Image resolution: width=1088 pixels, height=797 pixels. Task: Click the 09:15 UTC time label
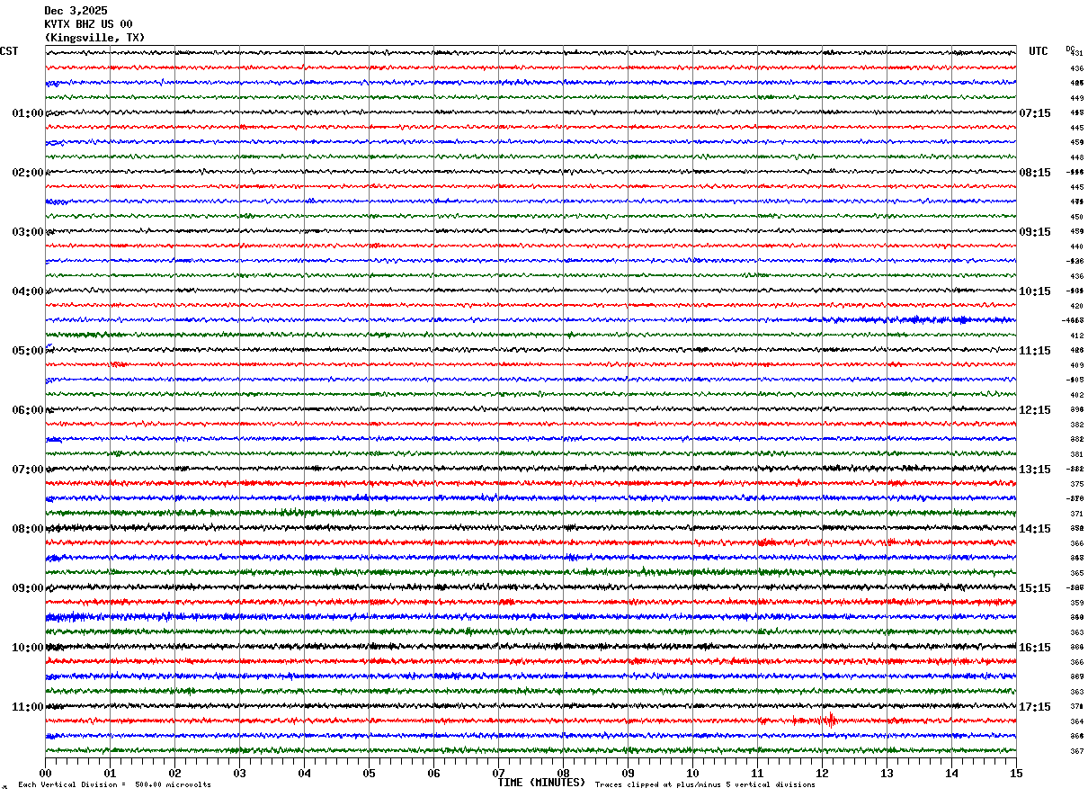click(1034, 232)
